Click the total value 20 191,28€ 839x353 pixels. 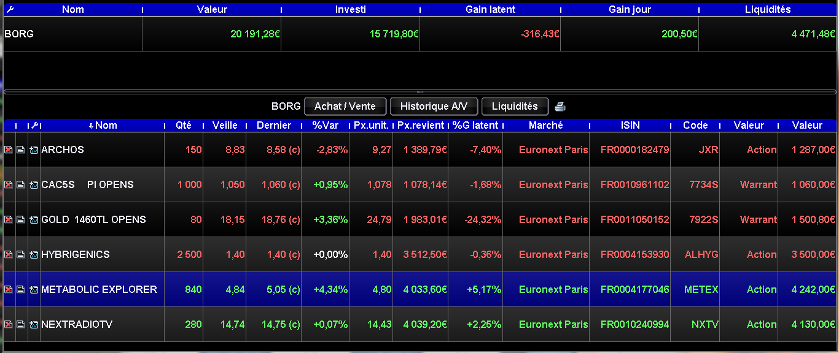[256, 34]
